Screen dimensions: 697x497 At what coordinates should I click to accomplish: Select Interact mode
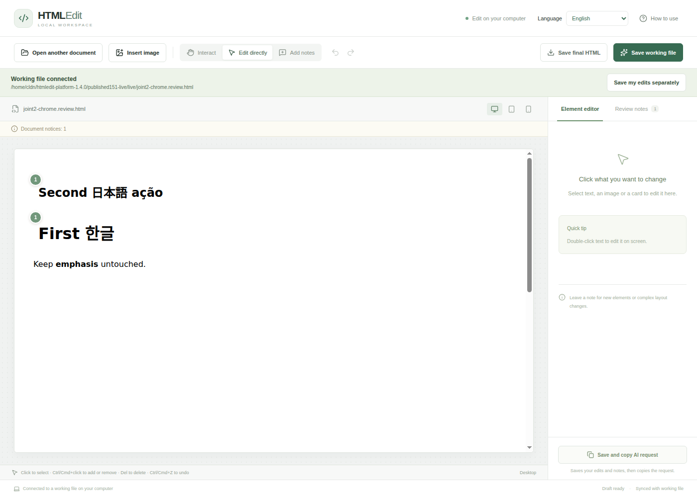coord(202,53)
